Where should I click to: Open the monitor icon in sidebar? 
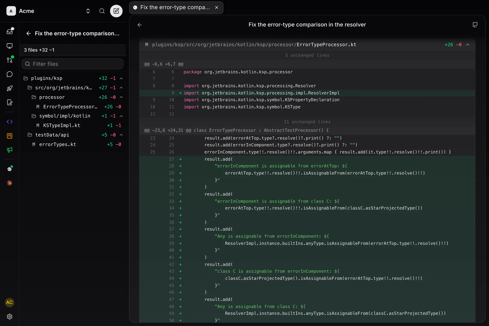[10, 46]
